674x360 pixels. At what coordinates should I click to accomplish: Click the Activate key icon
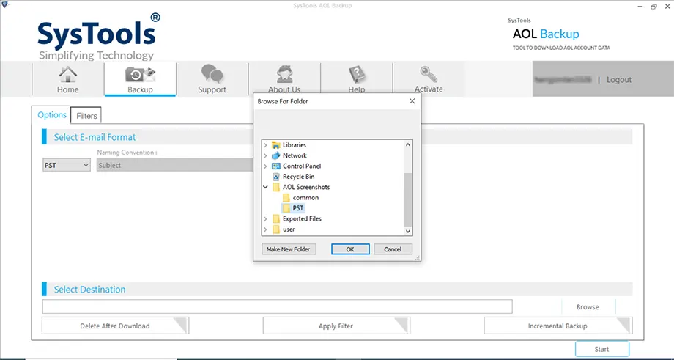pyautogui.click(x=429, y=74)
